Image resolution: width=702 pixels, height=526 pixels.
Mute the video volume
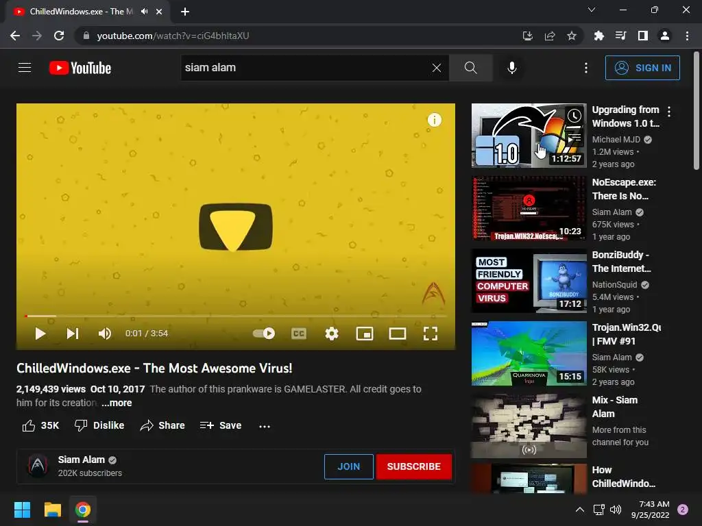(105, 334)
